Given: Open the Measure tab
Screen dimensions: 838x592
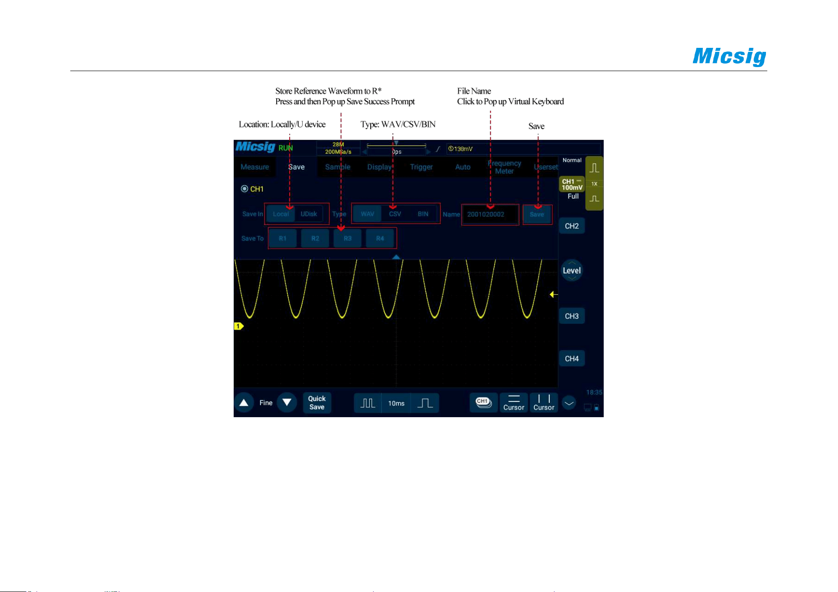Looking at the screenshot, I should coord(255,167).
